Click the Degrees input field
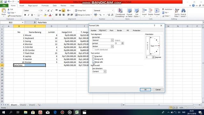The width and height of the screenshot is (204, 115). click(x=149, y=57)
